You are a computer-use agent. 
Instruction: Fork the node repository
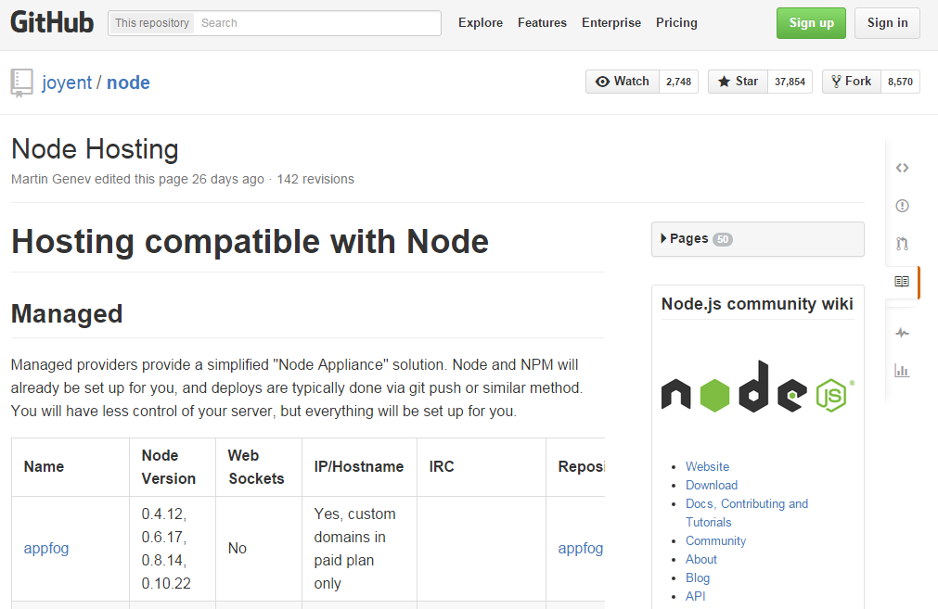(852, 82)
